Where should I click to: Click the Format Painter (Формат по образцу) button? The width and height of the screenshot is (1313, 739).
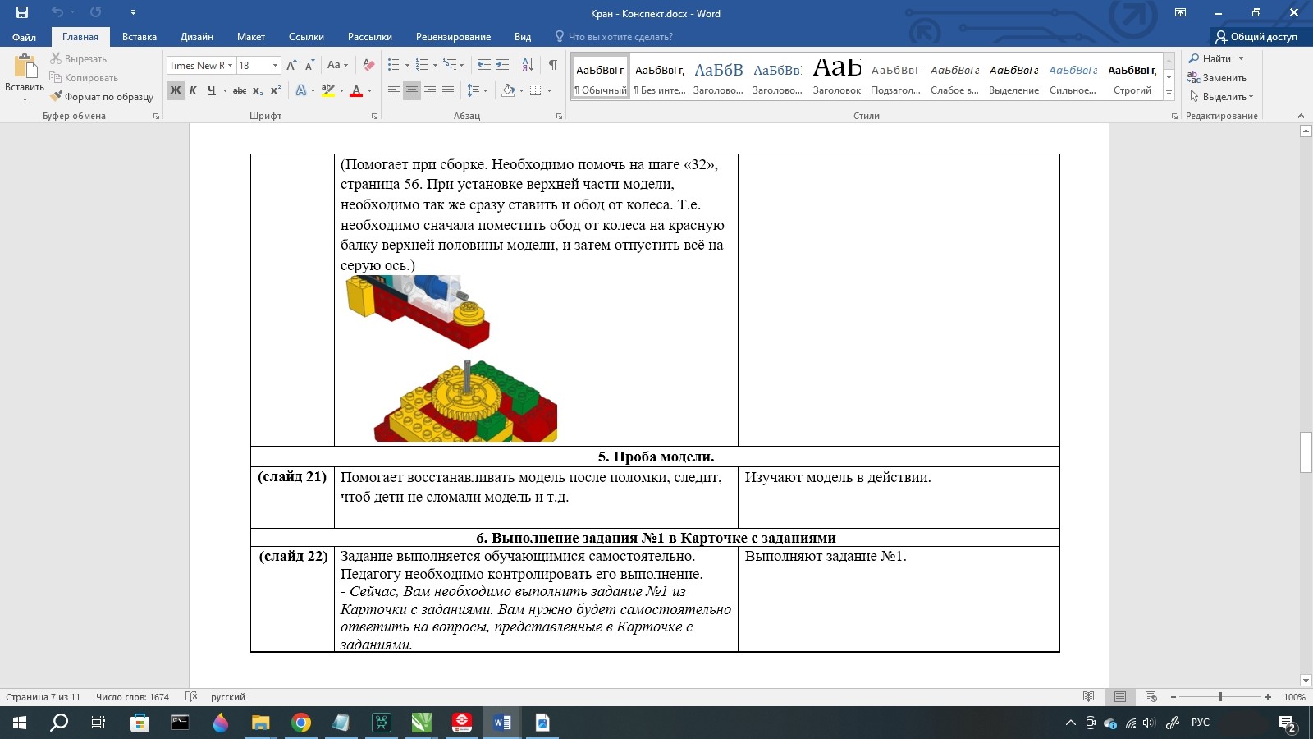pos(102,97)
